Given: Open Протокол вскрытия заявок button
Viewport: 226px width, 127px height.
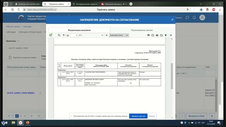Looking at the screenshot, I should click(x=23, y=58).
